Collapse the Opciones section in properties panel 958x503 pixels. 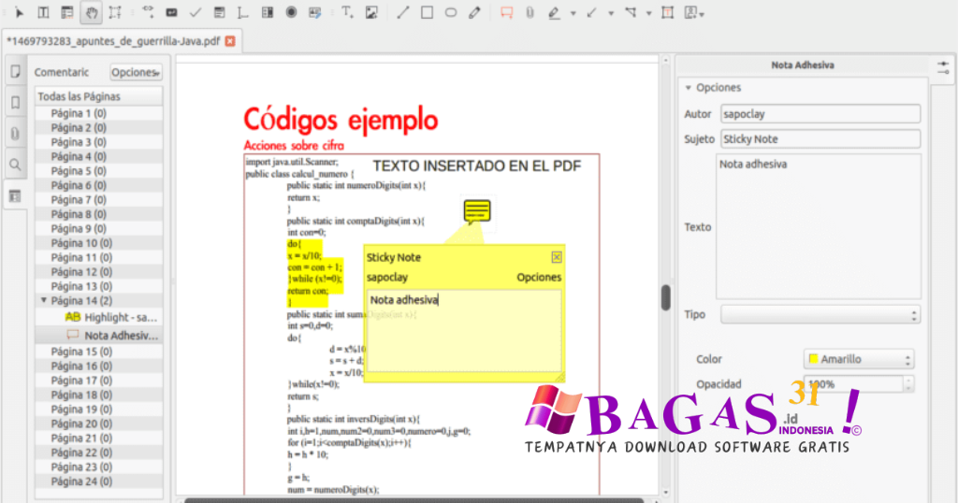click(689, 88)
